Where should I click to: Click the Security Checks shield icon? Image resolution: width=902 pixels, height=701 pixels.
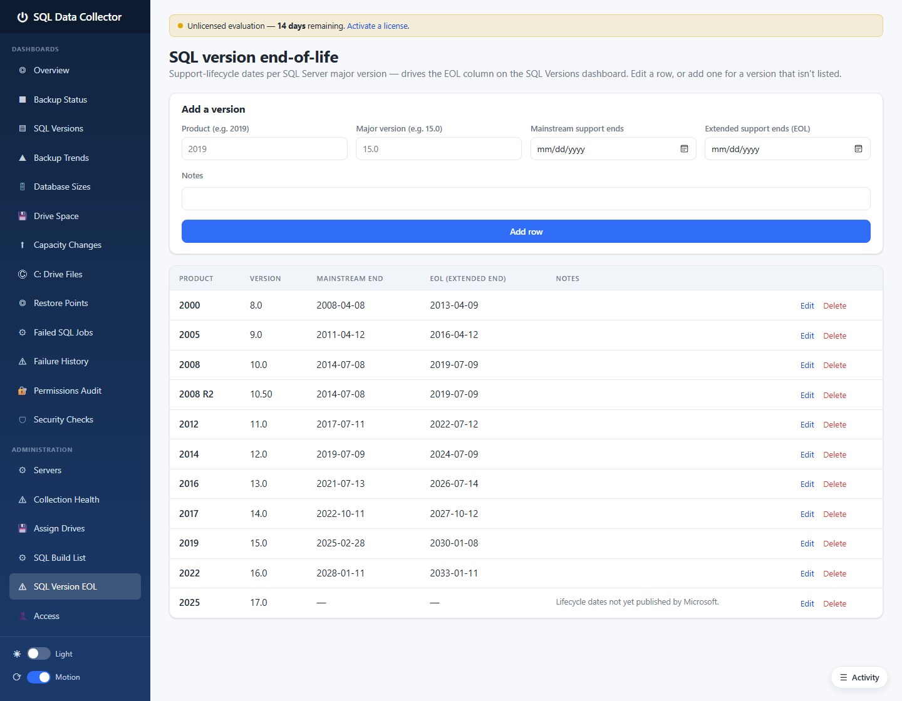tap(23, 420)
